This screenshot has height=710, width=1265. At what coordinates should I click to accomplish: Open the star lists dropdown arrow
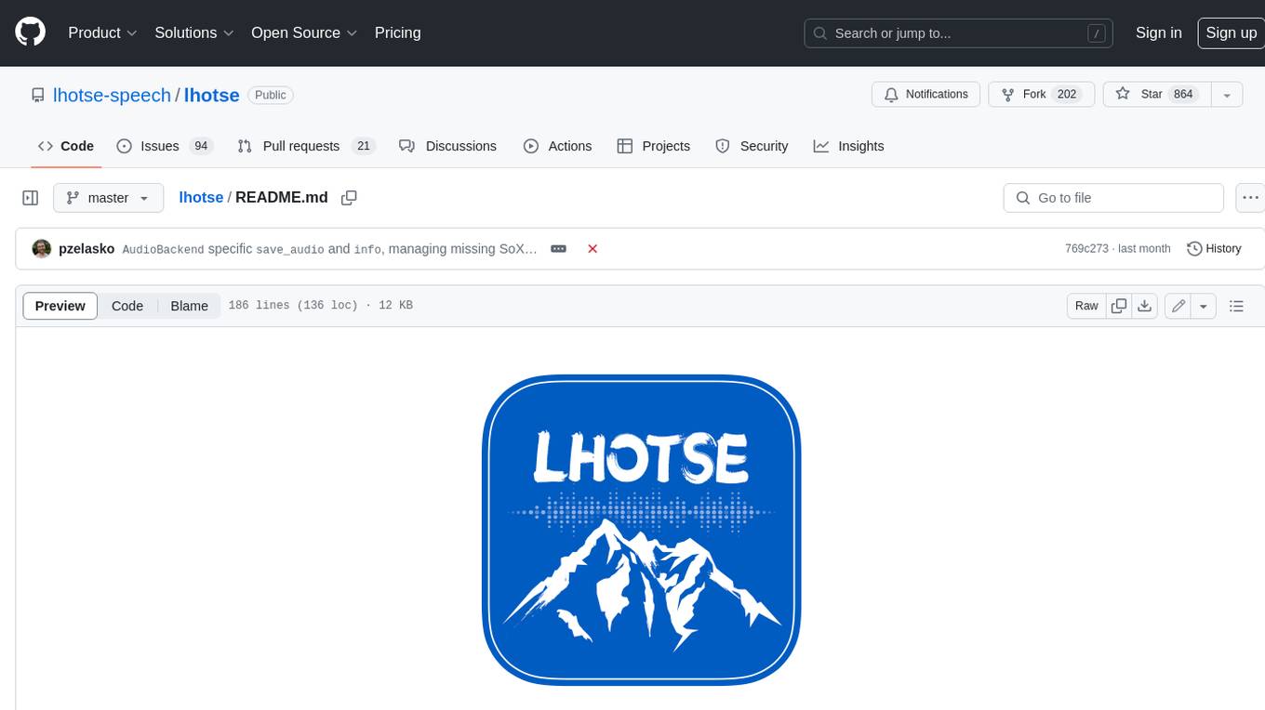pyautogui.click(x=1227, y=95)
